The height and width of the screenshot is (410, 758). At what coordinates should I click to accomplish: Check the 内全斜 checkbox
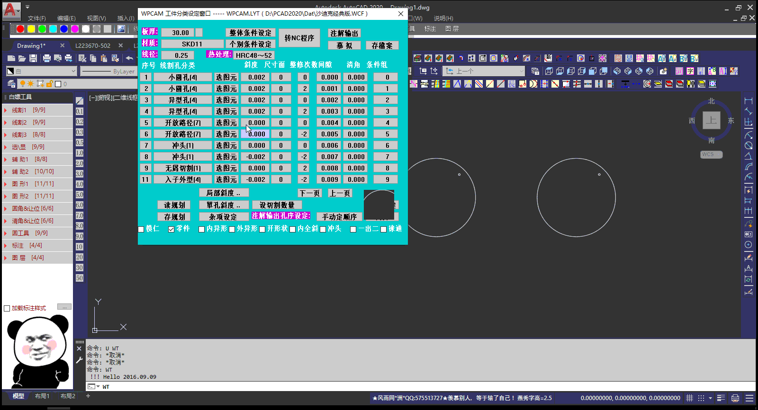pyautogui.click(x=293, y=229)
